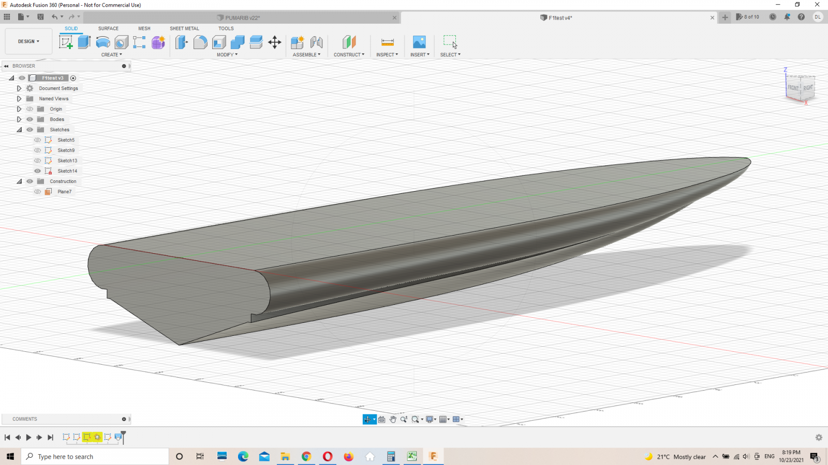Click the ViewCube FRONT face

793,88
